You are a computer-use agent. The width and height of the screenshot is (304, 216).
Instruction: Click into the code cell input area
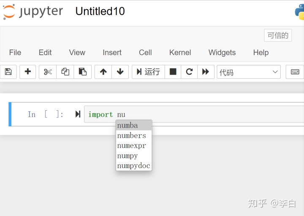[x=194, y=114]
